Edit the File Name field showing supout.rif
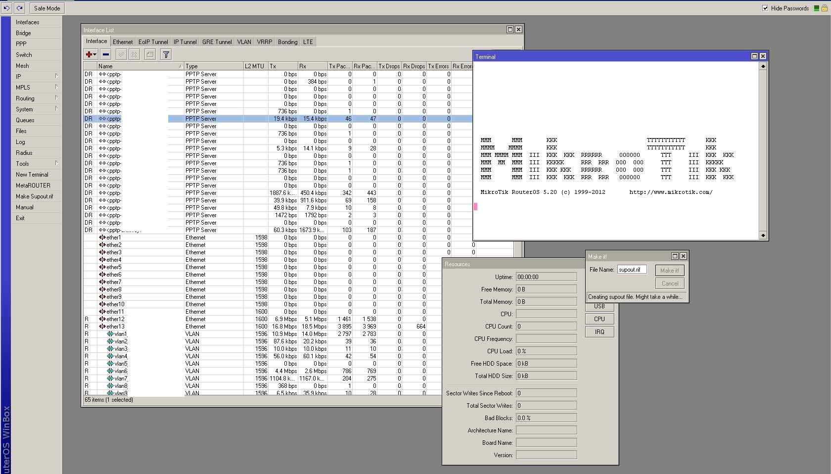The width and height of the screenshot is (831, 474). point(631,270)
